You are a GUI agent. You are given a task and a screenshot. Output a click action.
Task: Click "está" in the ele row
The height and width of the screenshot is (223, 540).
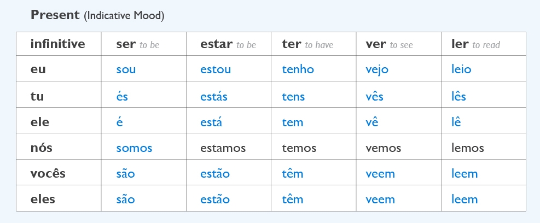coord(211,122)
